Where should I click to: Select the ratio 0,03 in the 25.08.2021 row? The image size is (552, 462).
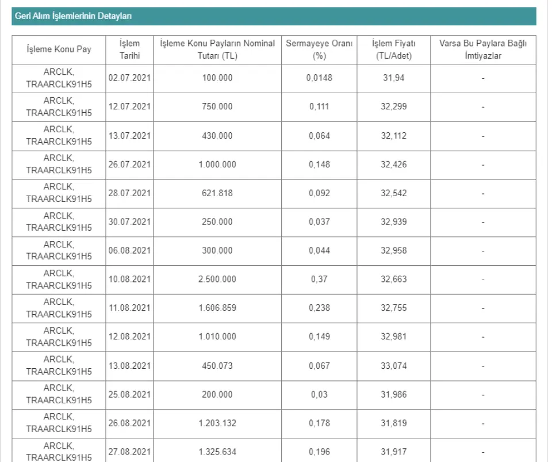pos(319,395)
